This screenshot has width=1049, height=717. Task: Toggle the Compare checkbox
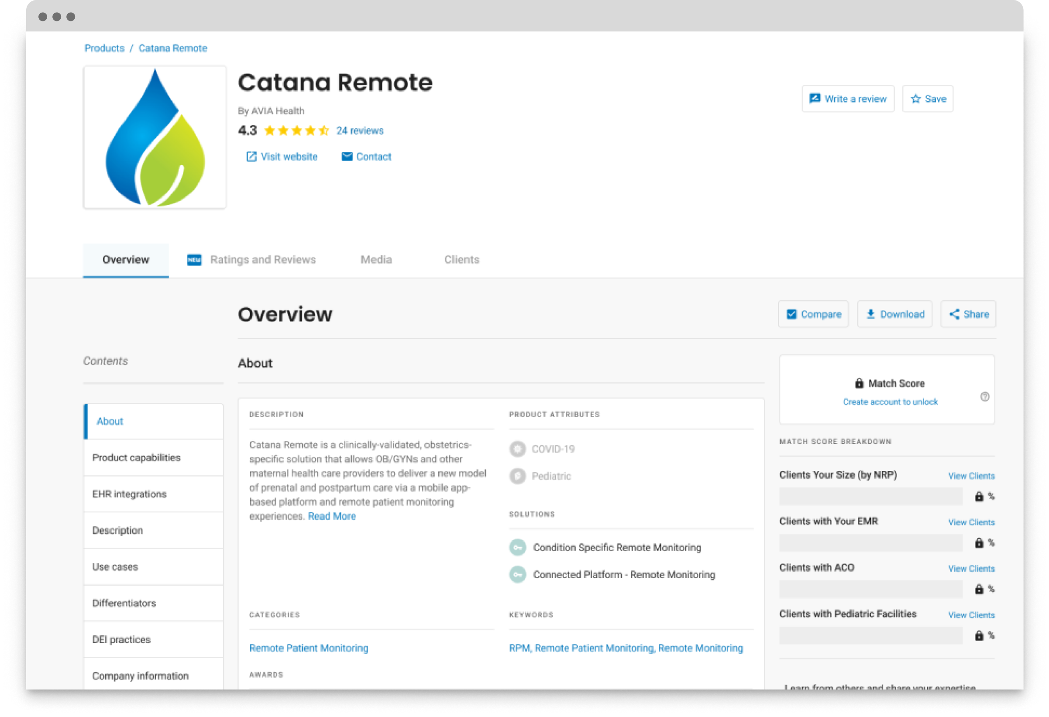(791, 314)
